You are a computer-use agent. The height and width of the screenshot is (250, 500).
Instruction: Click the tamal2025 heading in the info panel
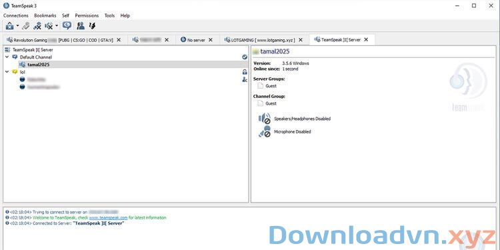[x=275, y=51]
